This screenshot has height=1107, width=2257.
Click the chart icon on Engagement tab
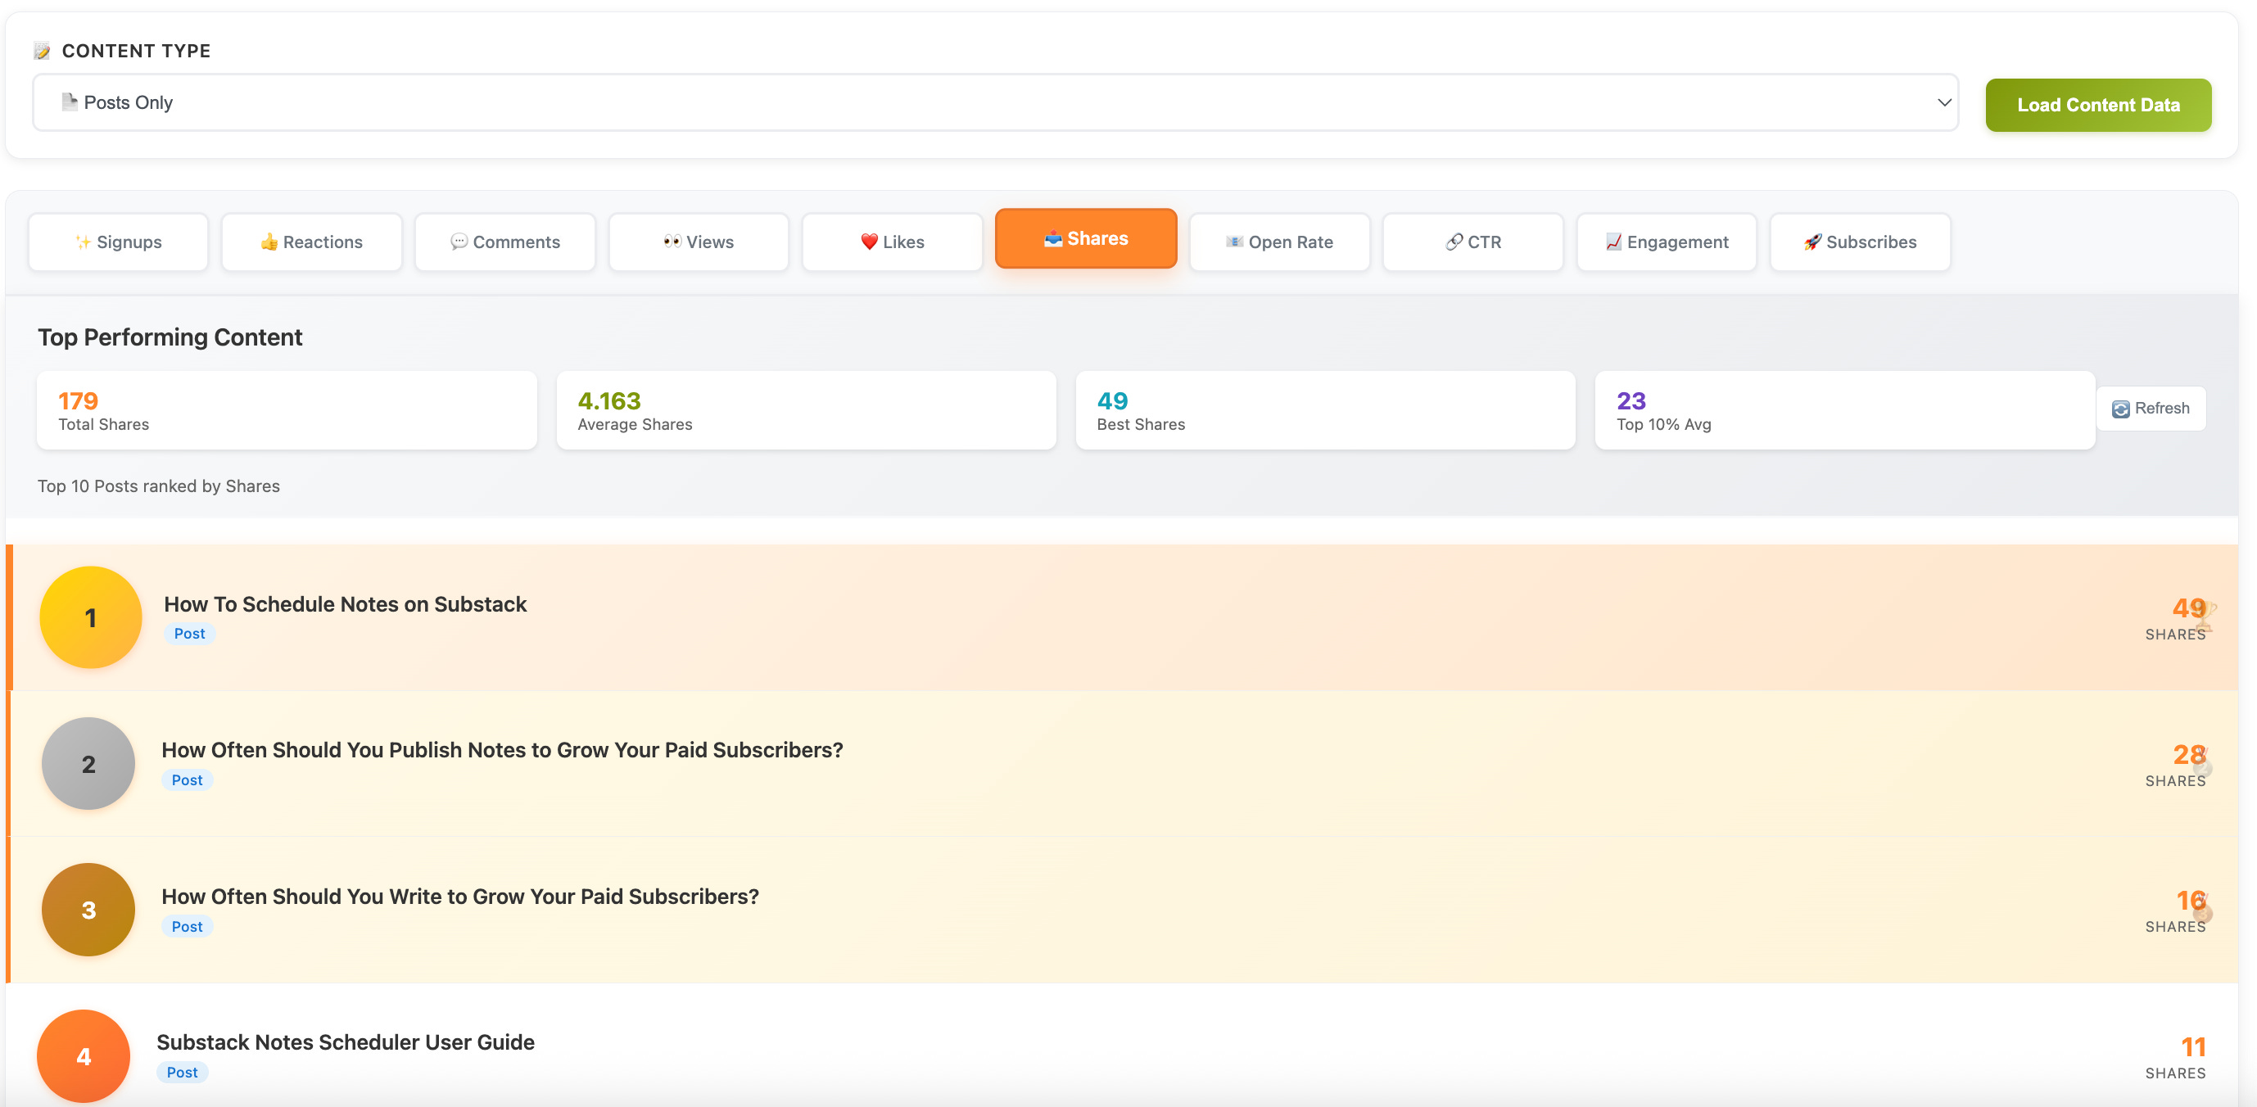[1614, 242]
